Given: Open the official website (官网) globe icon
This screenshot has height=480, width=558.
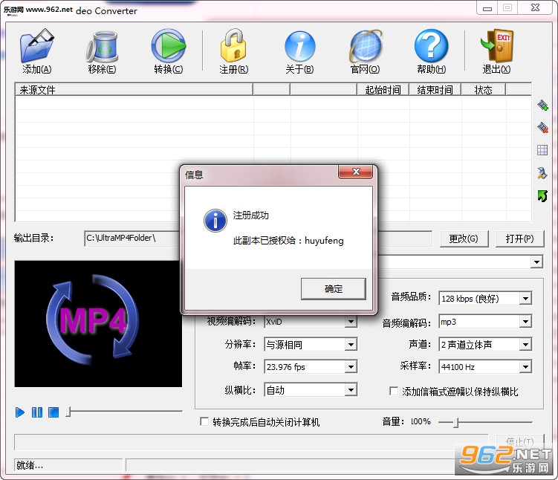Looking at the screenshot, I should click(366, 46).
